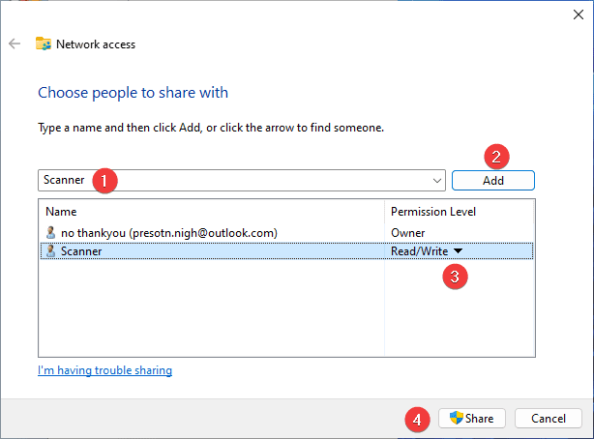Open the Read/Write permission dropdown

pos(459,250)
